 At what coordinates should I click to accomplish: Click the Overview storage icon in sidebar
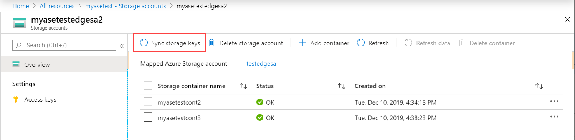pyautogui.click(x=16, y=65)
